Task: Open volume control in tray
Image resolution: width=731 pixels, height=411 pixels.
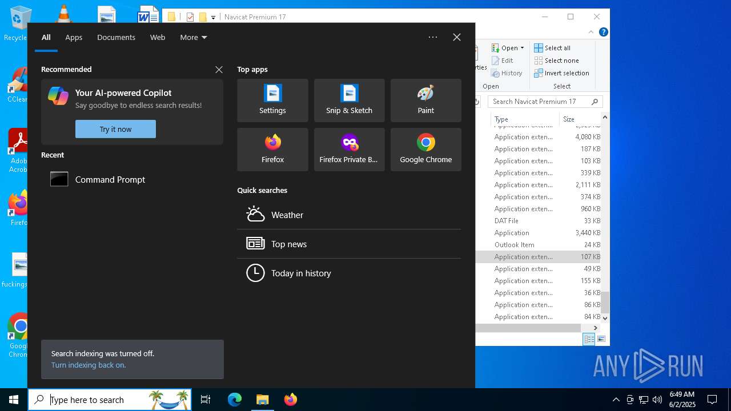Action: (657, 400)
